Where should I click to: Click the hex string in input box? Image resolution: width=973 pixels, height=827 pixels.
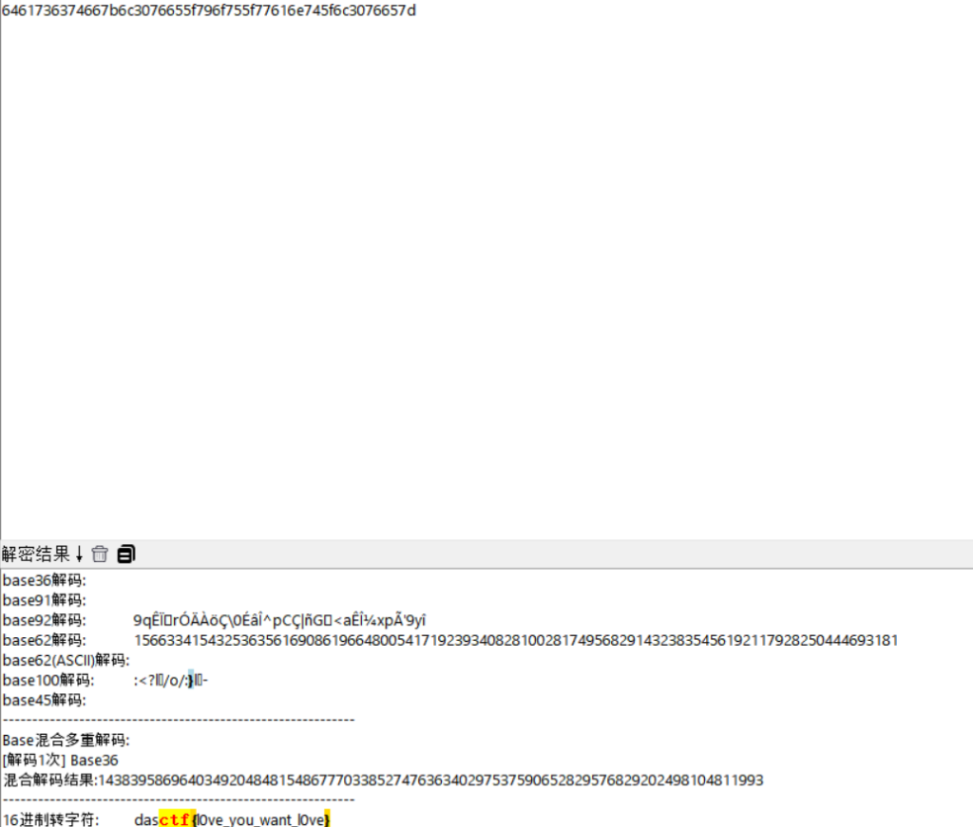click(209, 10)
